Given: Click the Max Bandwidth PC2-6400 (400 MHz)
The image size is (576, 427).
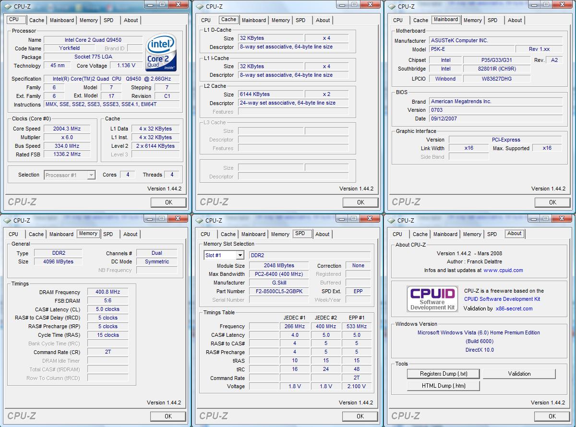Looking at the screenshot, I should tap(279, 274).
